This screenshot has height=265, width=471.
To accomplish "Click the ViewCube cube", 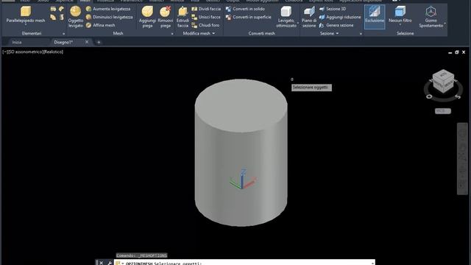I will click(443, 82).
